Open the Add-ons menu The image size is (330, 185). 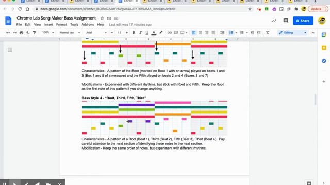(x=88, y=25)
